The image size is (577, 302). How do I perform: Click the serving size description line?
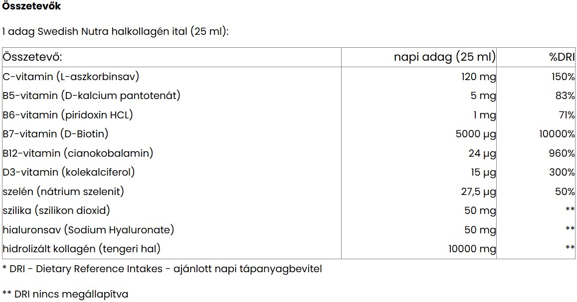pos(115,31)
